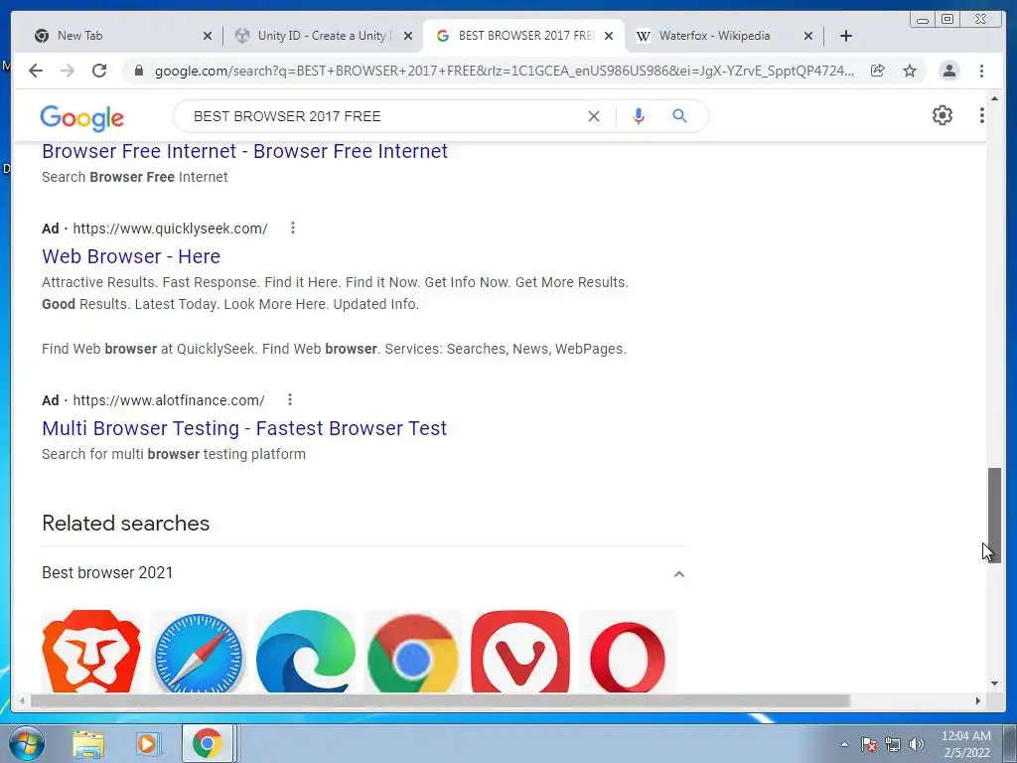This screenshot has width=1017, height=763.
Task: Click the scroll up arrow
Action: tap(994, 98)
